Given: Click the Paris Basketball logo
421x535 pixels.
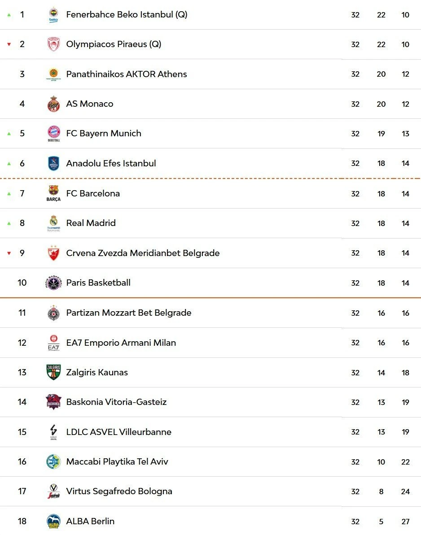Looking at the screenshot, I should point(53,283).
